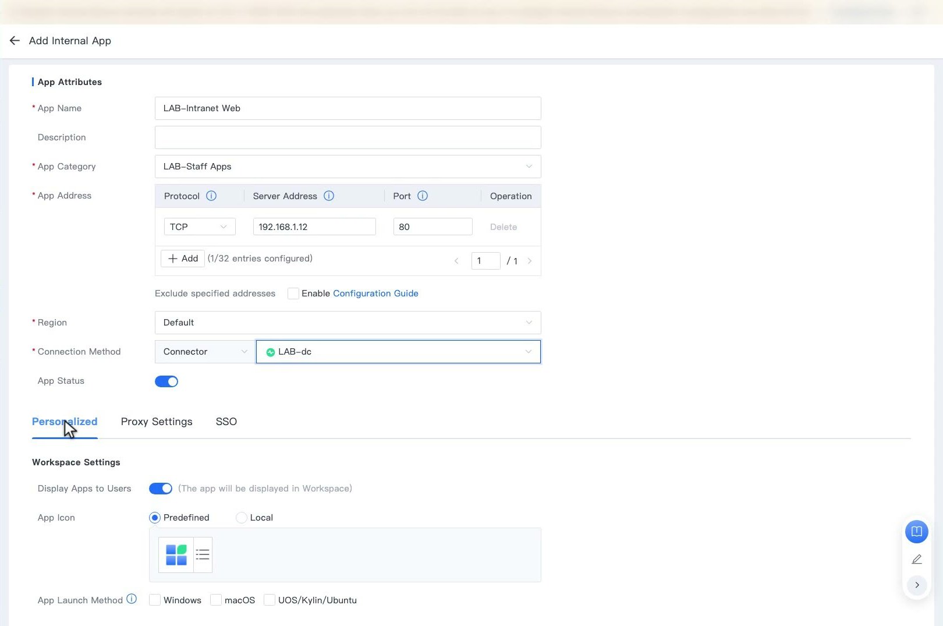Select the colorful grid predefined app icon
Screen dimensions: 943x626
click(176, 555)
